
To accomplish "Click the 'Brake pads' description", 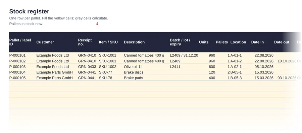I will tap(134, 78).
